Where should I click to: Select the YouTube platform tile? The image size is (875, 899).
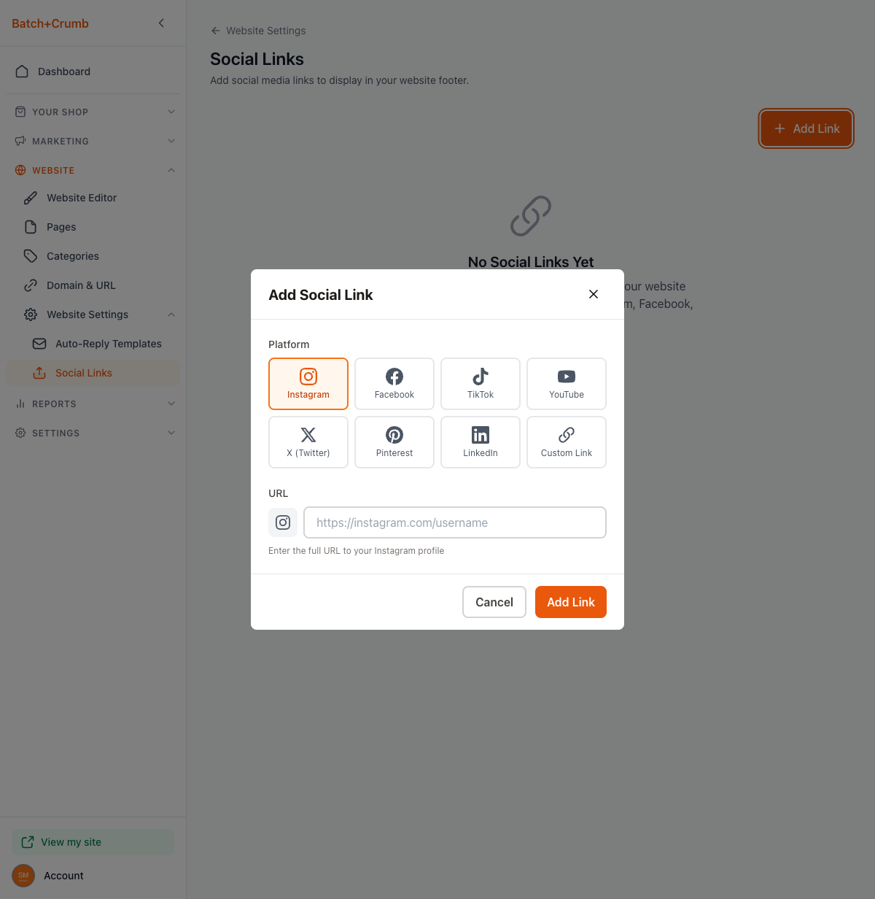pos(567,384)
